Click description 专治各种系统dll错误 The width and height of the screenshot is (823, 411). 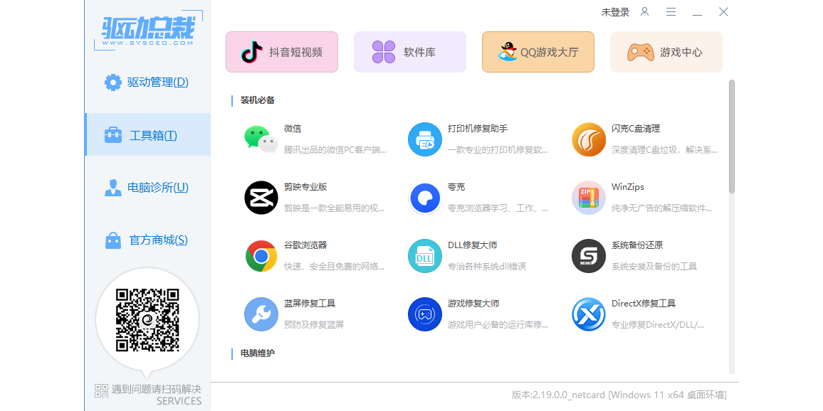pos(486,267)
